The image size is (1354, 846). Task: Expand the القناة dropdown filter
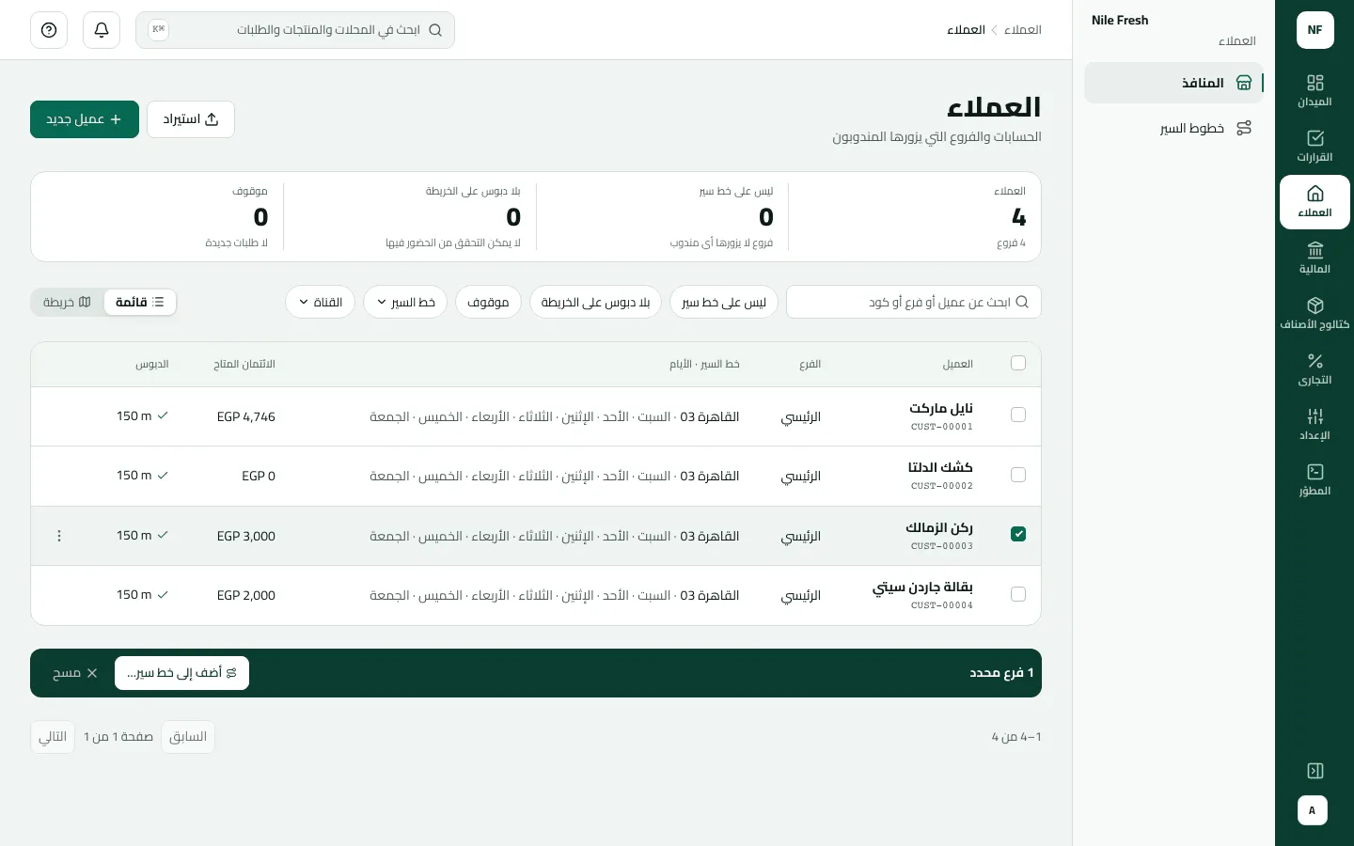[x=321, y=302]
